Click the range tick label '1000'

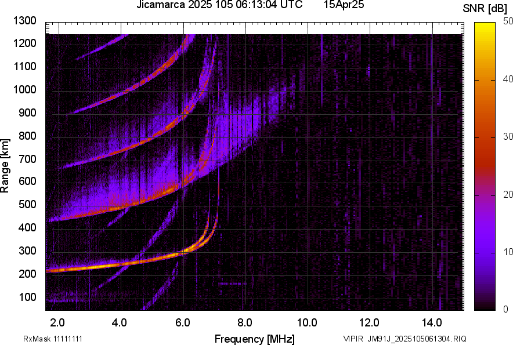pos(24,89)
